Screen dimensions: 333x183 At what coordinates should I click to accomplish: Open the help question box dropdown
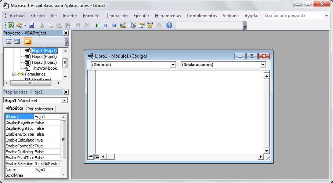[x=326, y=16]
